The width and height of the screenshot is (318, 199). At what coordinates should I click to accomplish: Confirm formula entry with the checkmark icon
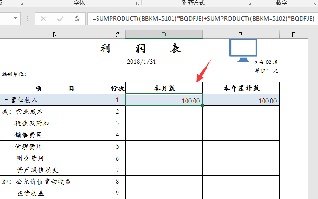point(60,19)
